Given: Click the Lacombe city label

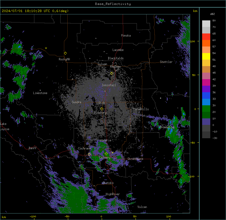Looking at the screenshot, I should click(118, 50).
